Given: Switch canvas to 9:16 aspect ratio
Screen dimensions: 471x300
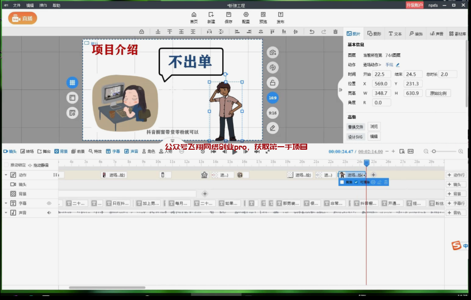Looking at the screenshot, I should coord(273,113).
